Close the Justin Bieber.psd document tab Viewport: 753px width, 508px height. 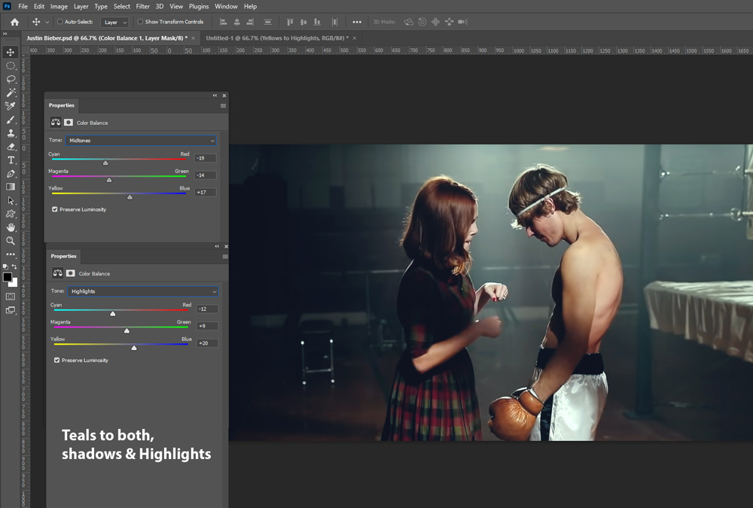193,38
